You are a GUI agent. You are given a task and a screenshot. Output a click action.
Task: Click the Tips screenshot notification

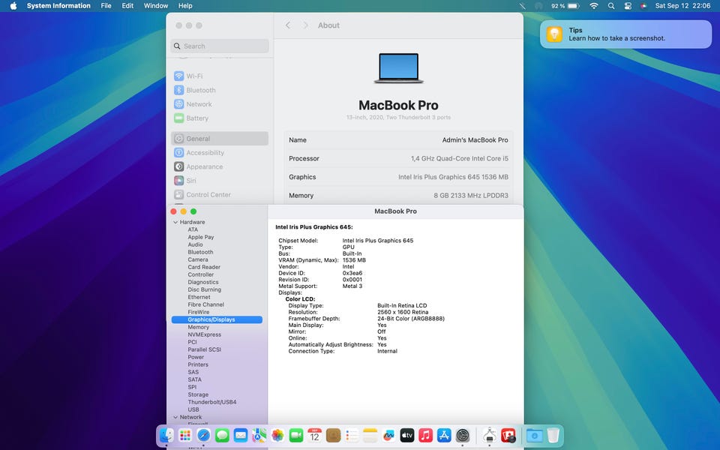[625, 34]
